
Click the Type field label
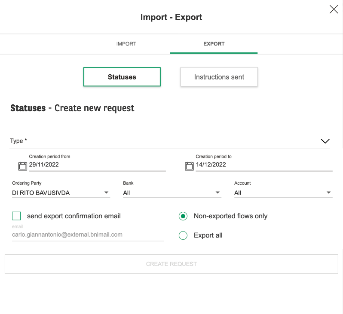pyautogui.click(x=18, y=141)
